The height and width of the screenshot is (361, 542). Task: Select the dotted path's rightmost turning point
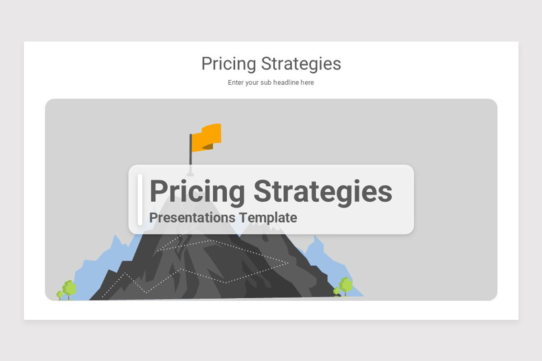288,263
